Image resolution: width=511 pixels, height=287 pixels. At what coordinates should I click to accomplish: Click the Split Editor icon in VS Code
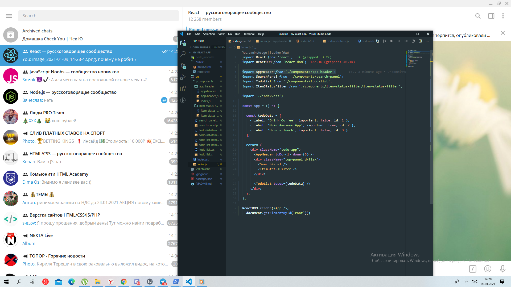(x=420, y=41)
